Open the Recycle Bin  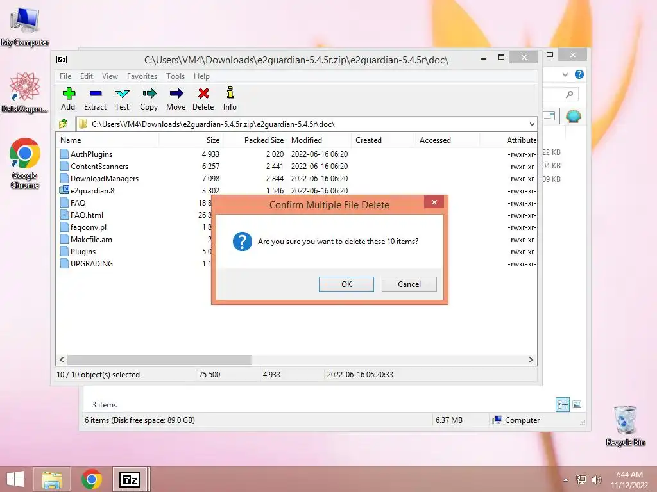click(x=625, y=425)
